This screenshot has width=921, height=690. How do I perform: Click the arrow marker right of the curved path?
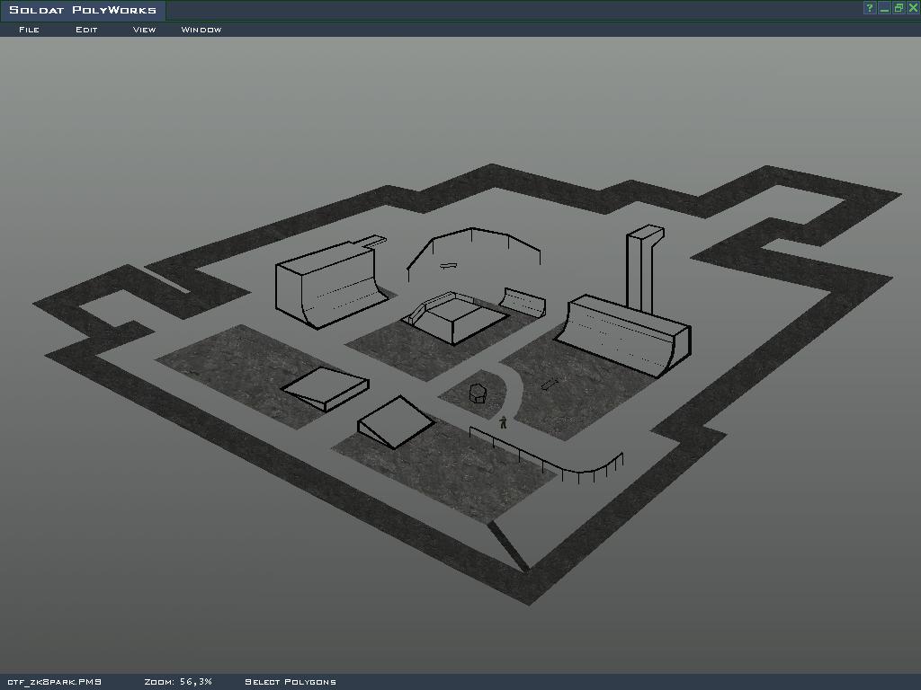click(x=549, y=385)
